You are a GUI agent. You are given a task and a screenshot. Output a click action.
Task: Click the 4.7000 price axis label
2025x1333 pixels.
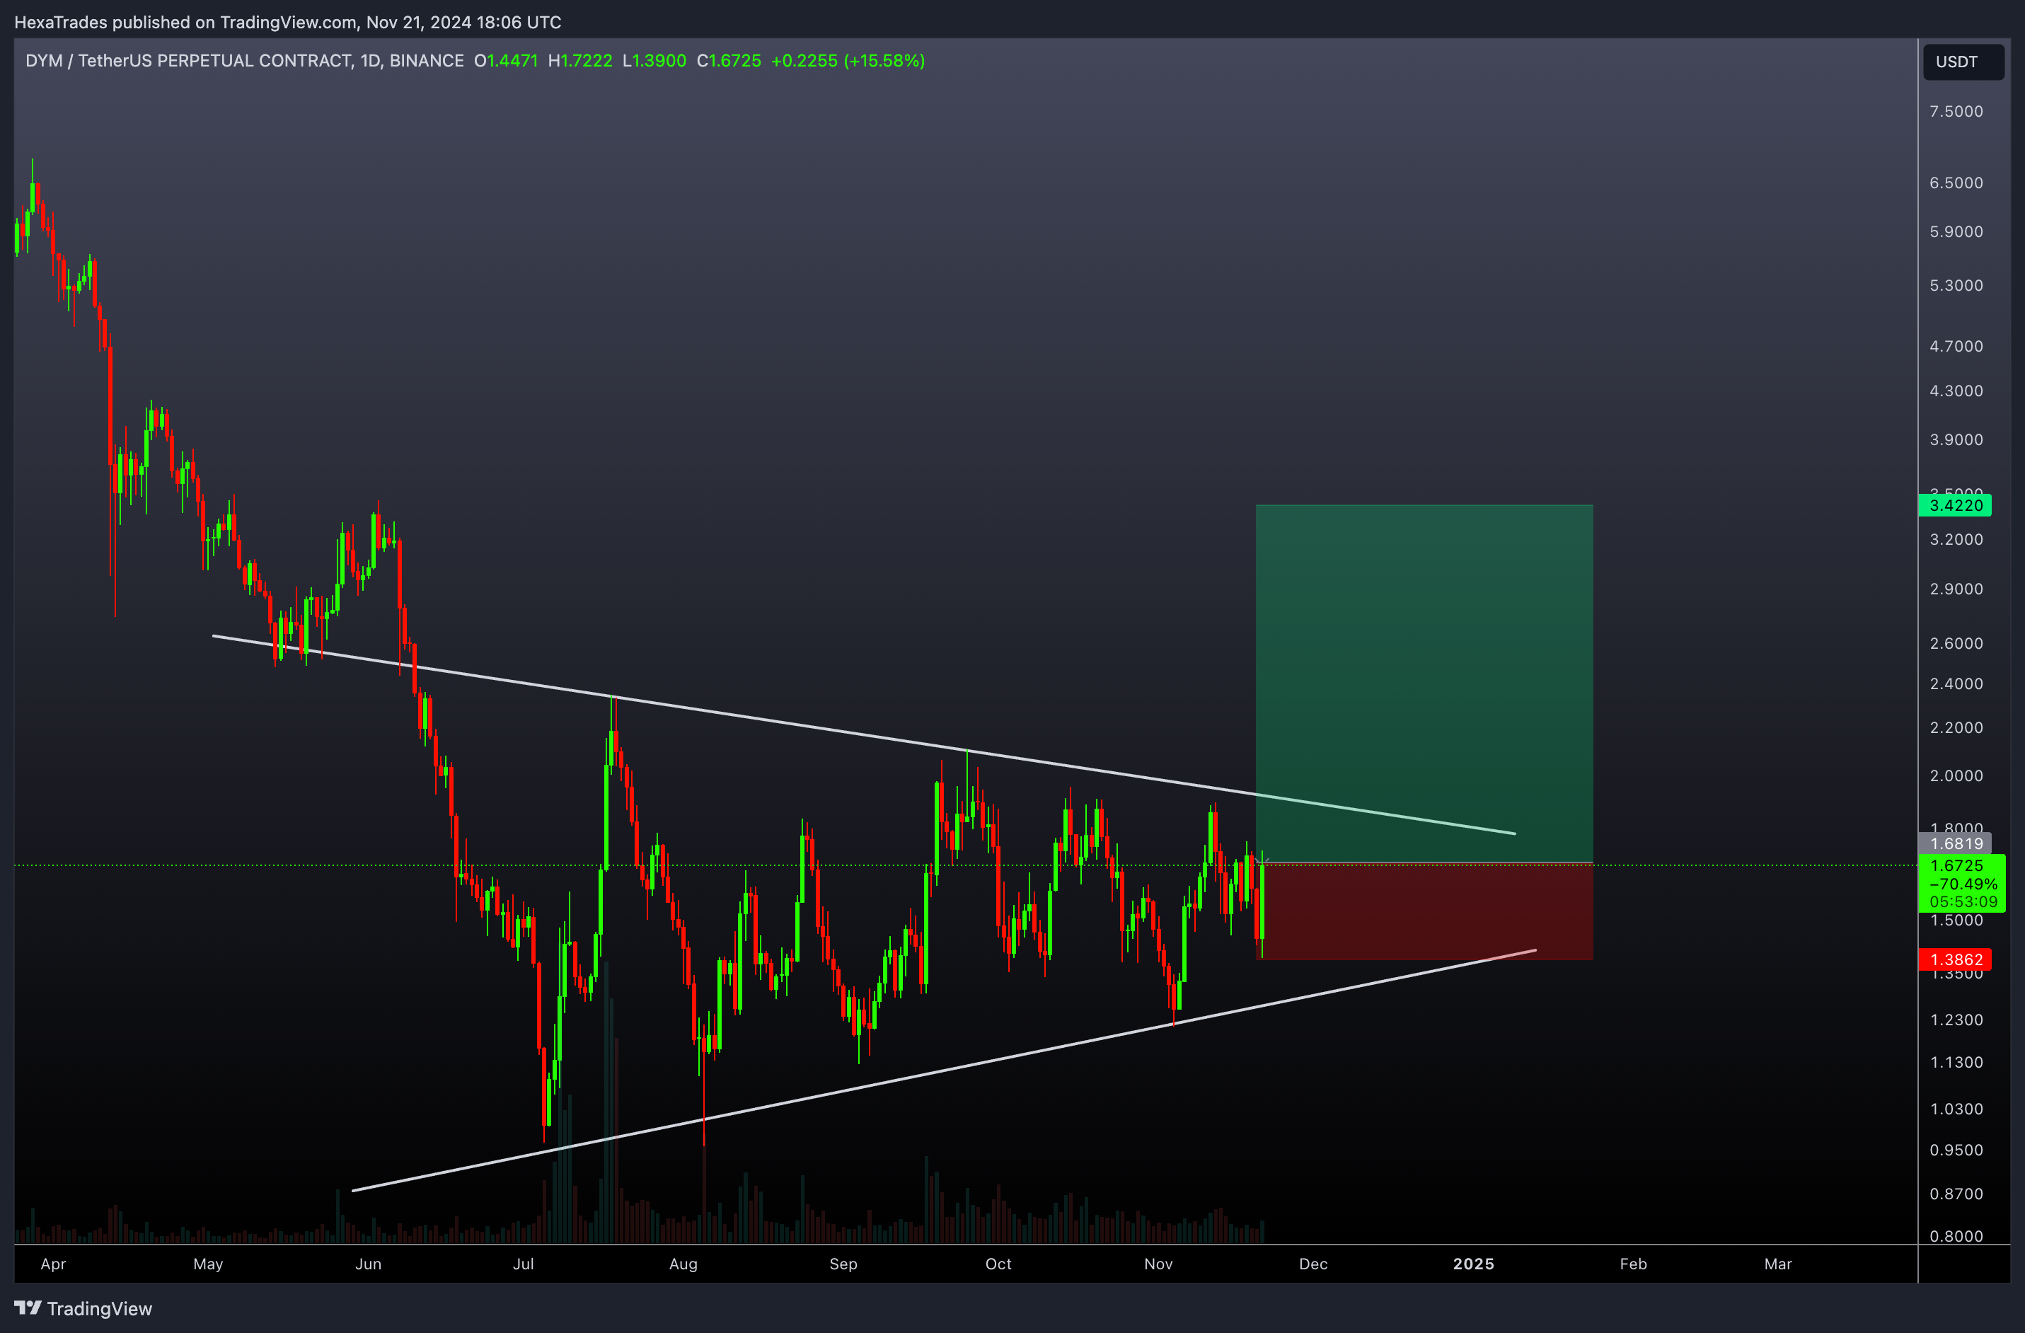tap(1955, 346)
